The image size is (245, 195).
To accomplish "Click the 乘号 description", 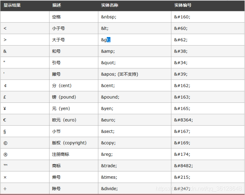I will pyautogui.click(x=57, y=177).
